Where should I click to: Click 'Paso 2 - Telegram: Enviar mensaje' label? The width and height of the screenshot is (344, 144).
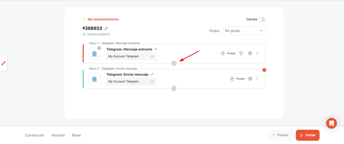click(113, 69)
